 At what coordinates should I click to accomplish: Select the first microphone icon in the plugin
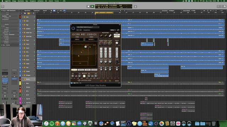(x=101, y=36)
